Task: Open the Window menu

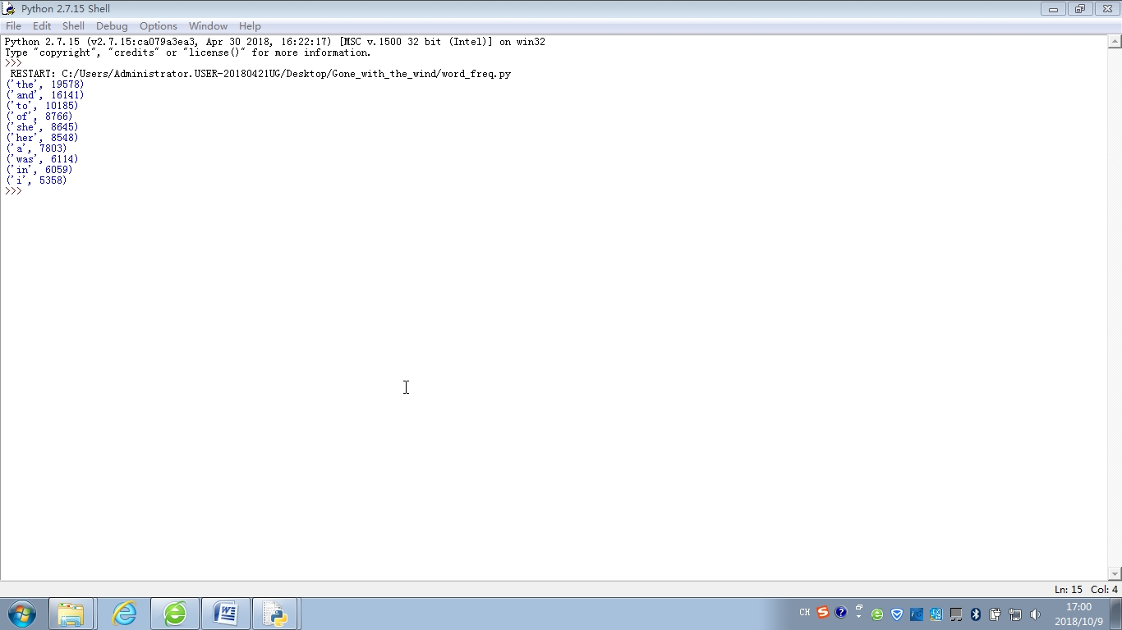Action: (x=208, y=26)
